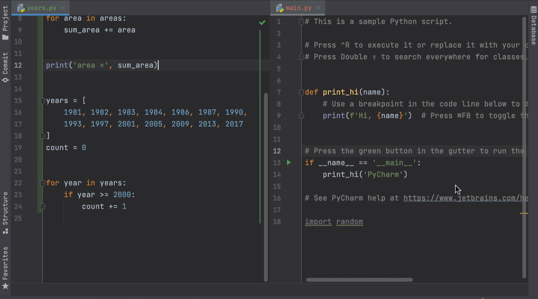Image resolution: width=538 pixels, height=299 pixels.
Task: Click line number 18 in main.py gutter
Action: (277, 222)
